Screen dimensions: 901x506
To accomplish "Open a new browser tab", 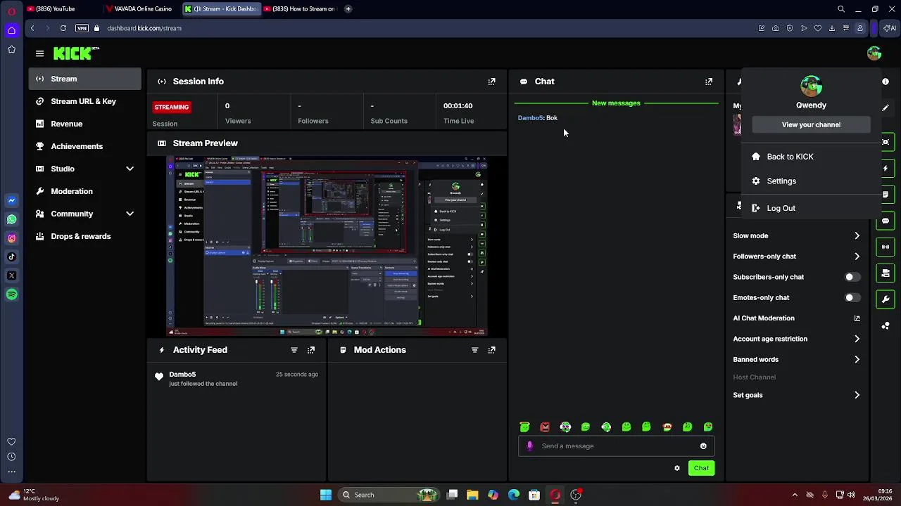I will (x=348, y=9).
